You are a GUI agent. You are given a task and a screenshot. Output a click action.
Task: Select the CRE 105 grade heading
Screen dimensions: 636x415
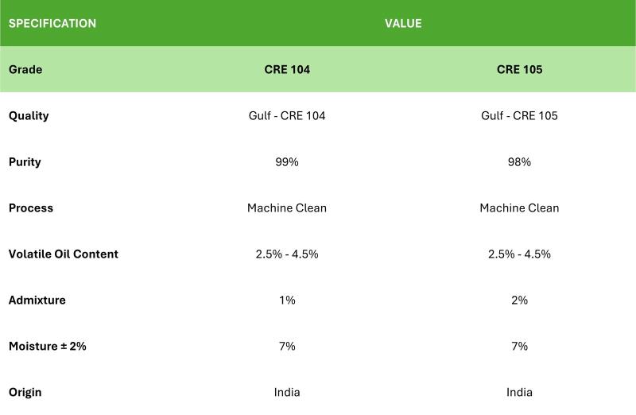[520, 69]
